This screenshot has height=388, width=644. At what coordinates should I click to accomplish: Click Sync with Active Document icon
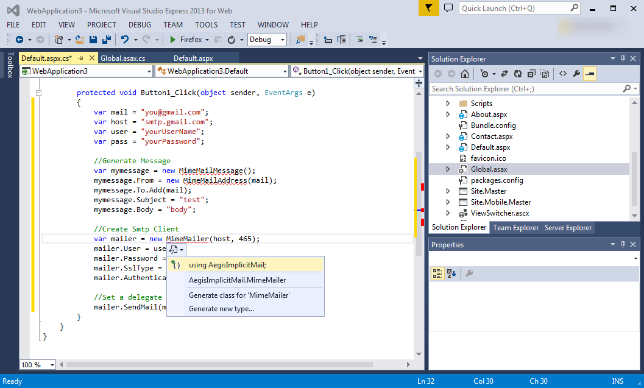click(504, 74)
